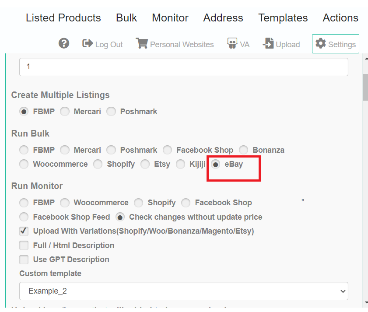Image resolution: width=368 pixels, height=312 pixels.
Task: Click the input field containing 1
Action: [183, 67]
